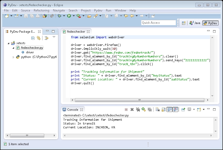Click the External Tools run icon
Image resolution: width=223 pixels, height=150 pixels.
click(x=79, y=16)
